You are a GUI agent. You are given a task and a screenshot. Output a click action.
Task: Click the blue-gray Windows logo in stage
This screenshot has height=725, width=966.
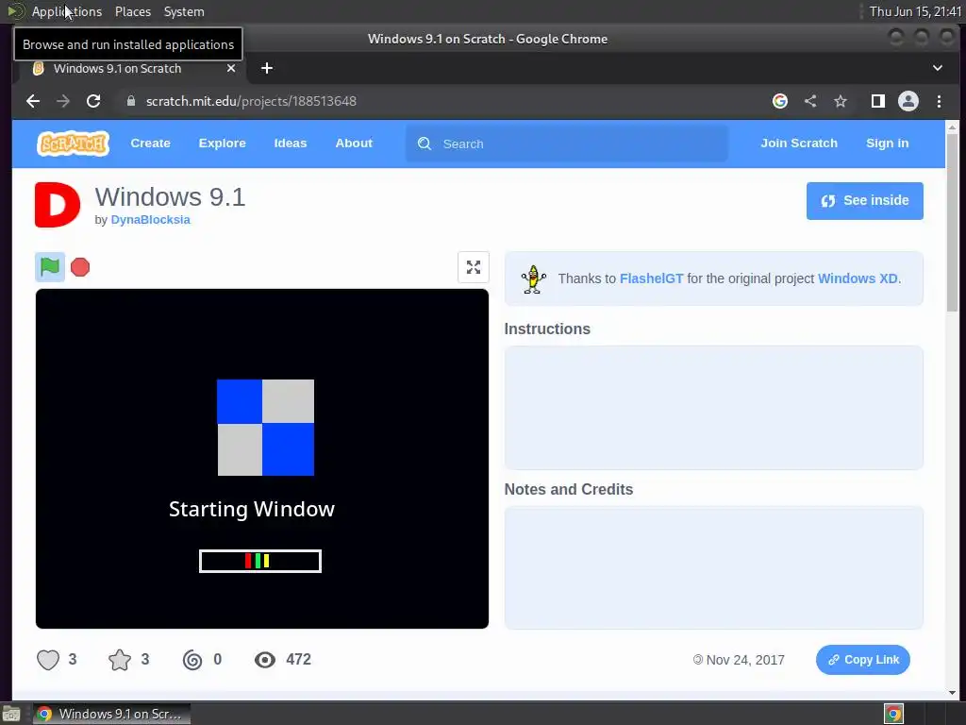265,428
